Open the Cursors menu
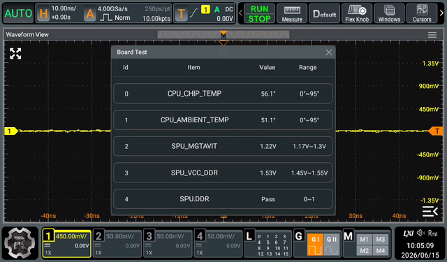Viewport: 447px width, 262px height. (x=422, y=13)
